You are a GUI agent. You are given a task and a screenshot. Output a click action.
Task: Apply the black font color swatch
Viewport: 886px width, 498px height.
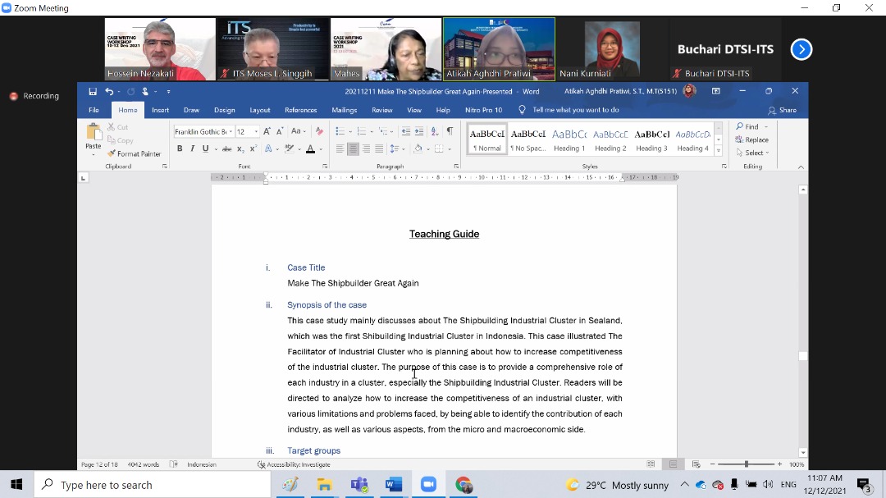point(310,148)
